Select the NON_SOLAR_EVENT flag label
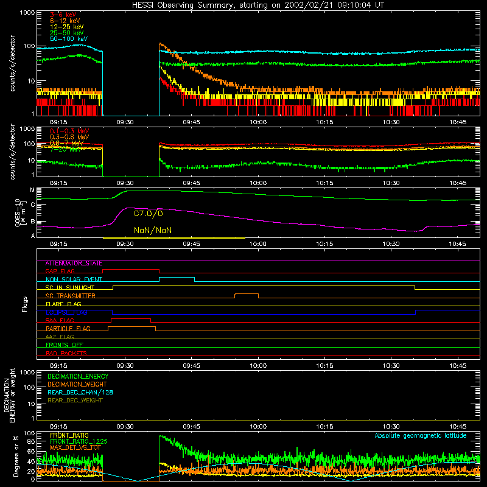487x487 pixels. 74,279
